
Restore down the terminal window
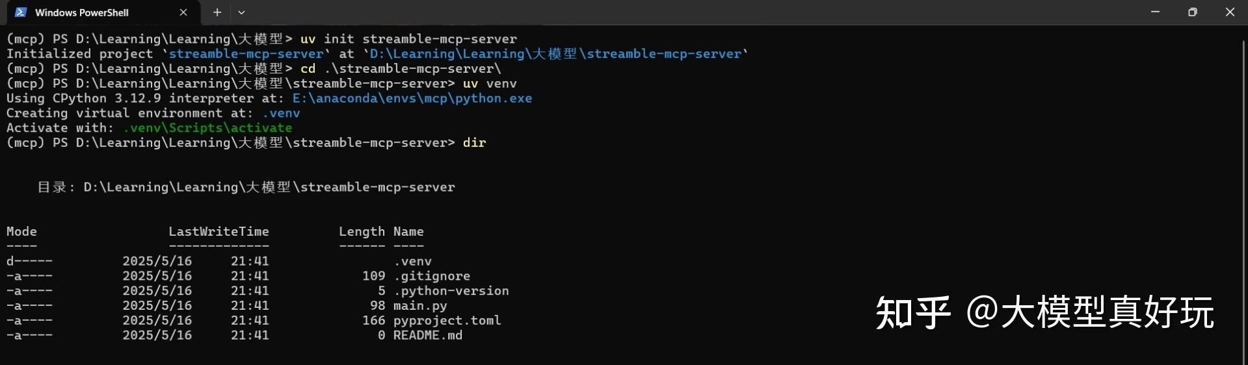[1192, 12]
